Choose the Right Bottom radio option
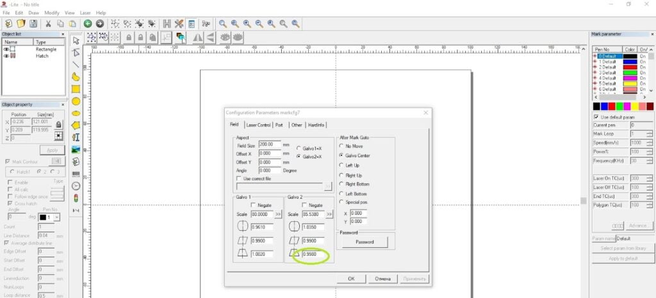 coord(341,184)
